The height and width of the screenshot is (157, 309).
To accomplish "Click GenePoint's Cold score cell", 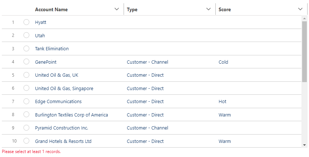I will pos(223,62).
